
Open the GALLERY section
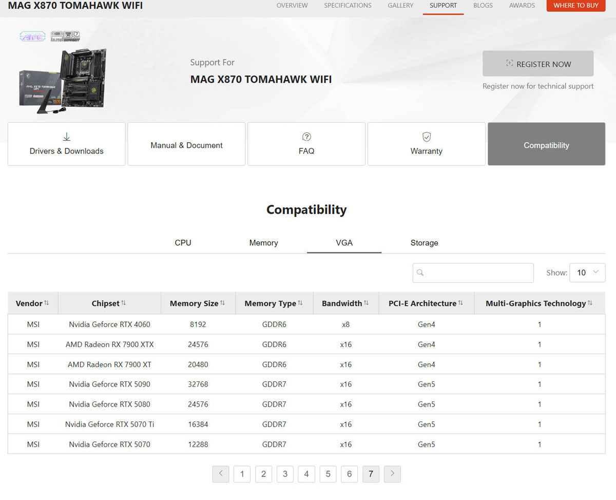point(400,5)
